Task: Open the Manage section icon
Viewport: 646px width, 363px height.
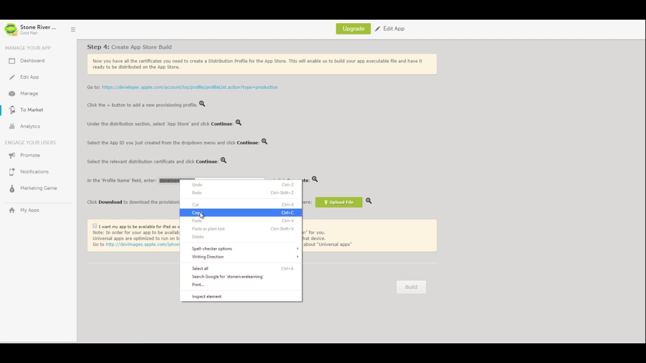Action: click(12, 93)
